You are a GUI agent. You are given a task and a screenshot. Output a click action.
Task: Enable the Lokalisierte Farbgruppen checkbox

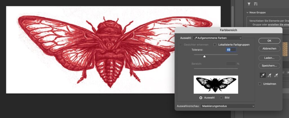215,45
